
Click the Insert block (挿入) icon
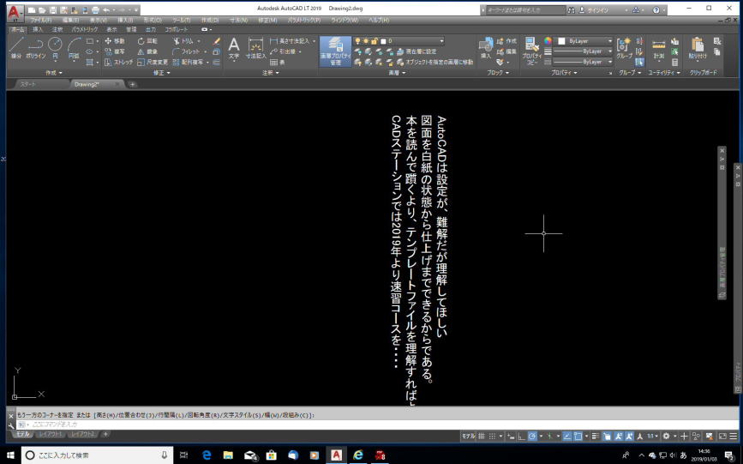tap(486, 47)
